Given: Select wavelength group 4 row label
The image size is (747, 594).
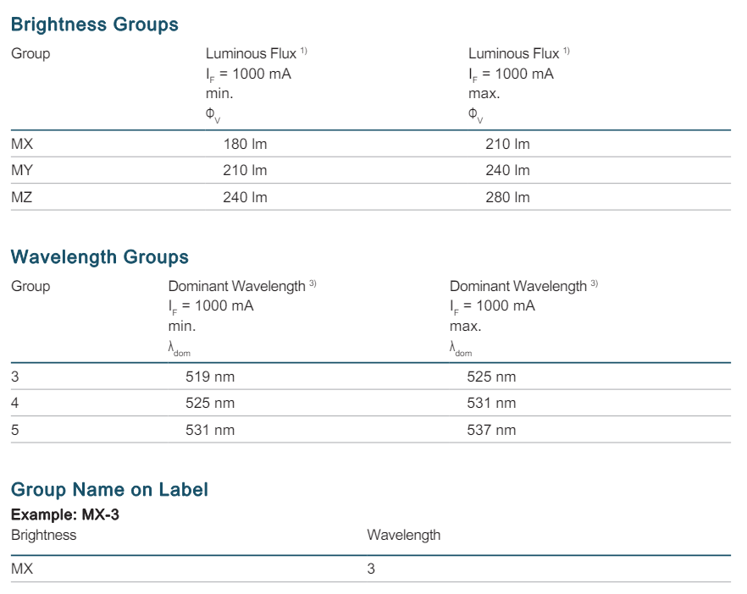Looking at the screenshot, I should pyautogui.click(x=15, y=404).
